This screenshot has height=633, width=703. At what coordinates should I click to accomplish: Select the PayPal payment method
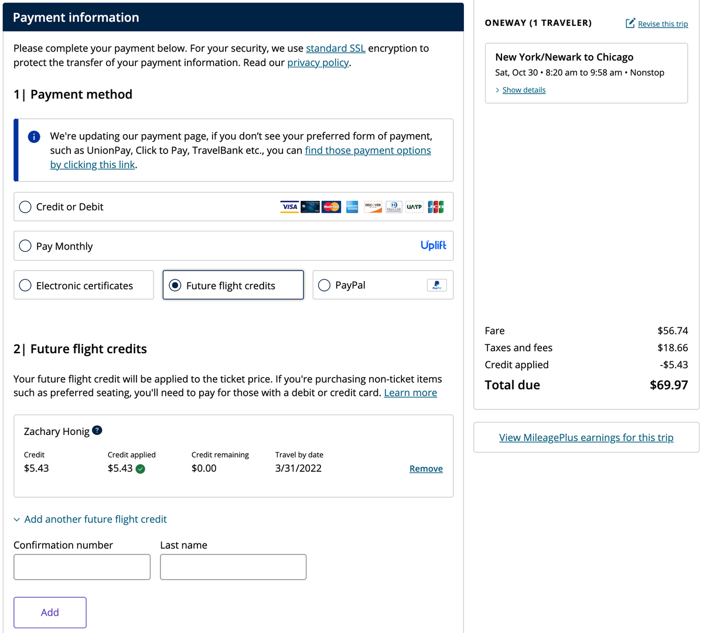(324, 285)
